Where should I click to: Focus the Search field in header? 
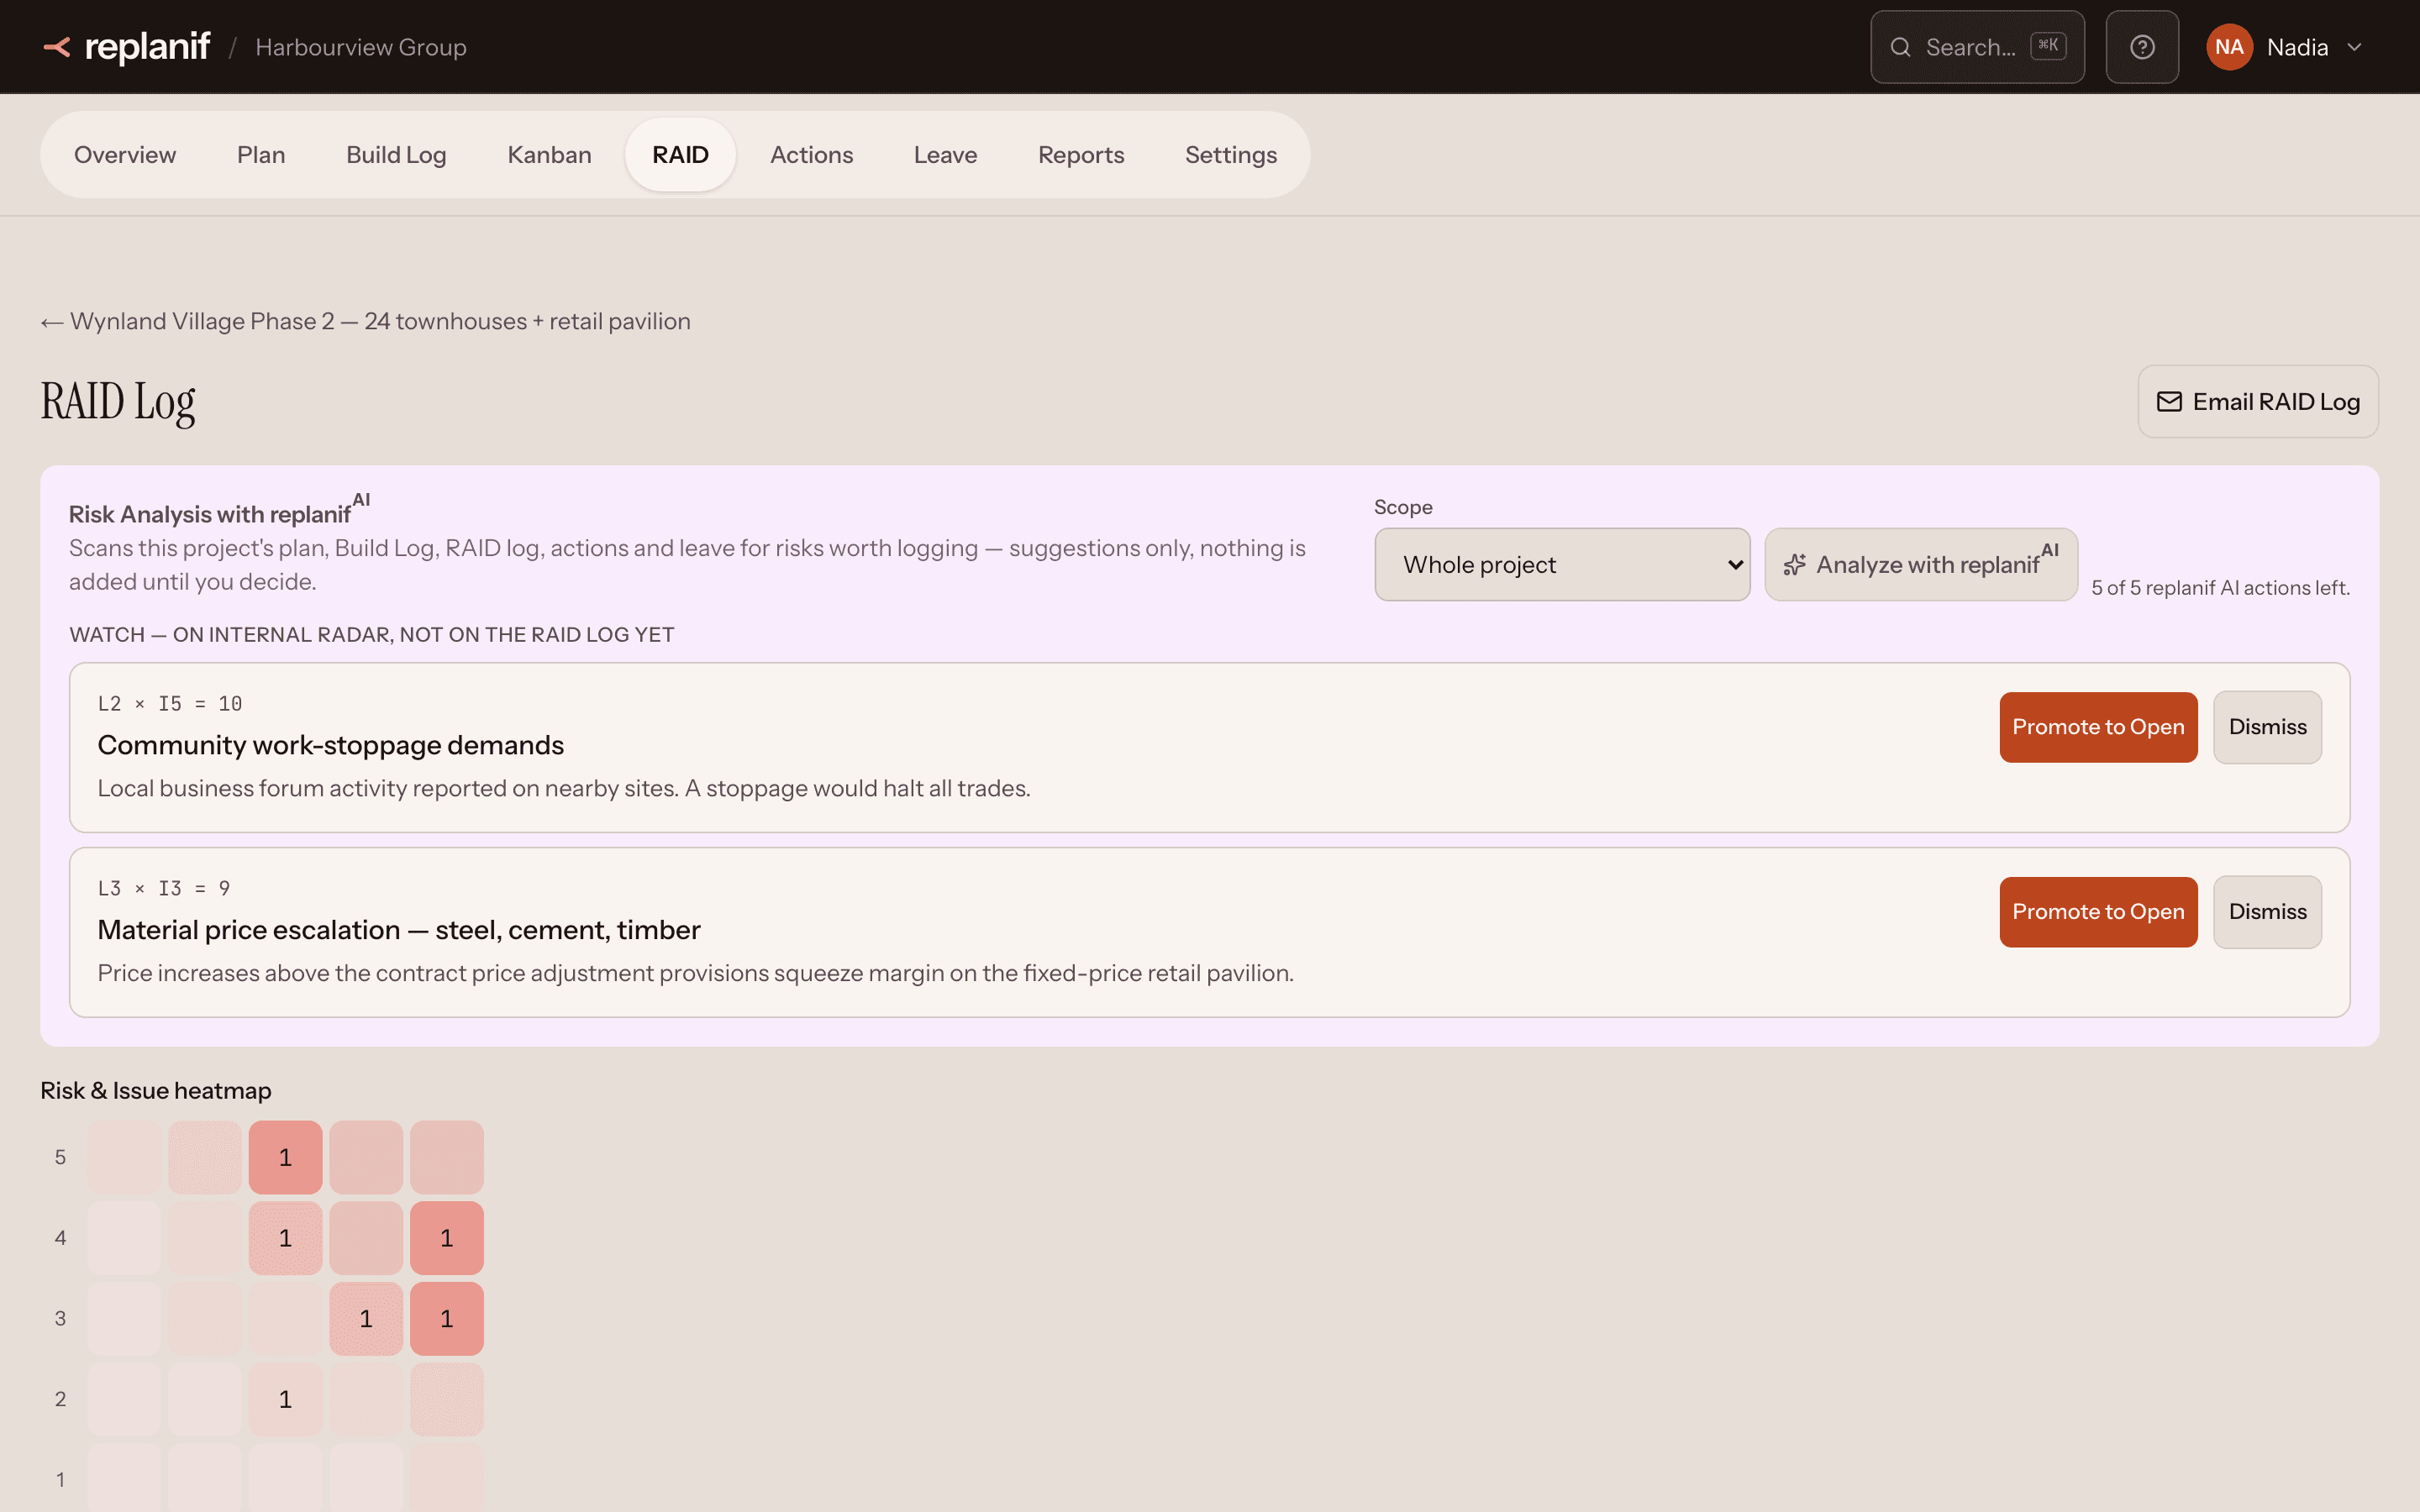pyautogui.click(x=1977, y=47)
